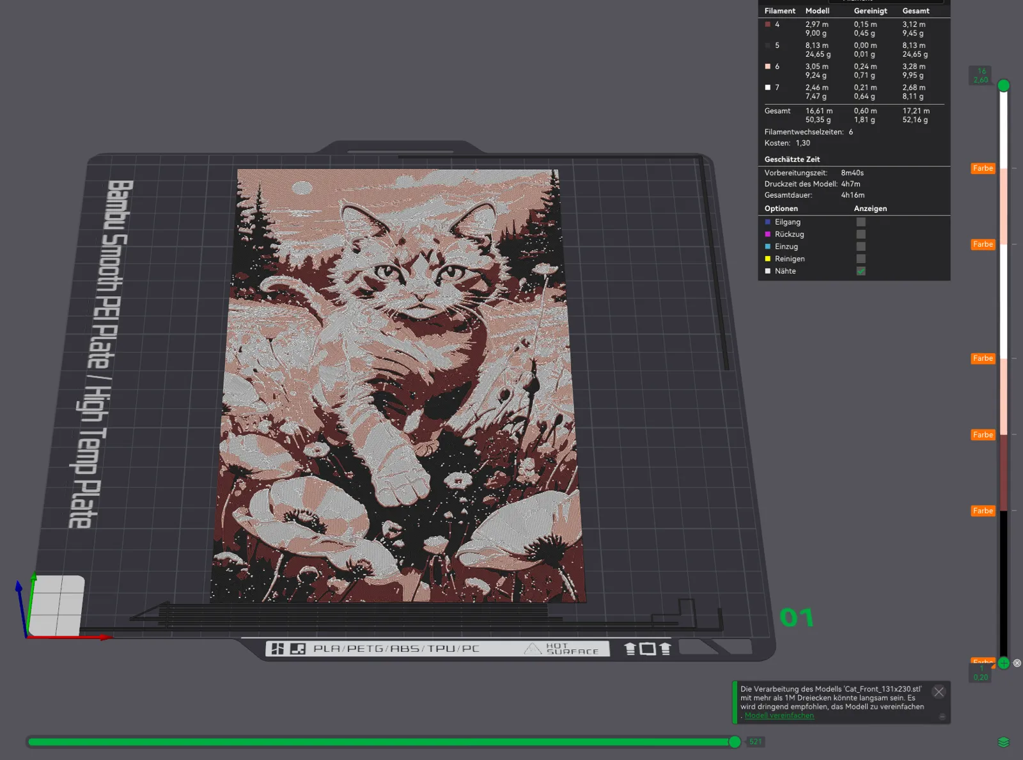Click the horizontal move slider's green end knob
The width and height of the screenshot is (1023, 760).
[735, 742]
